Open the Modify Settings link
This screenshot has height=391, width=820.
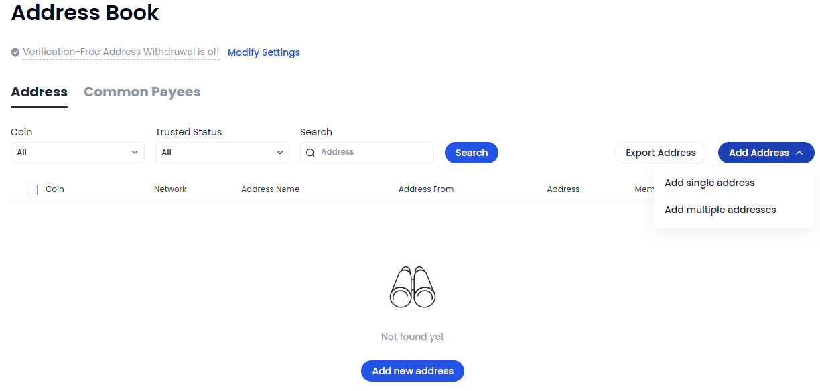coord(264,52)
